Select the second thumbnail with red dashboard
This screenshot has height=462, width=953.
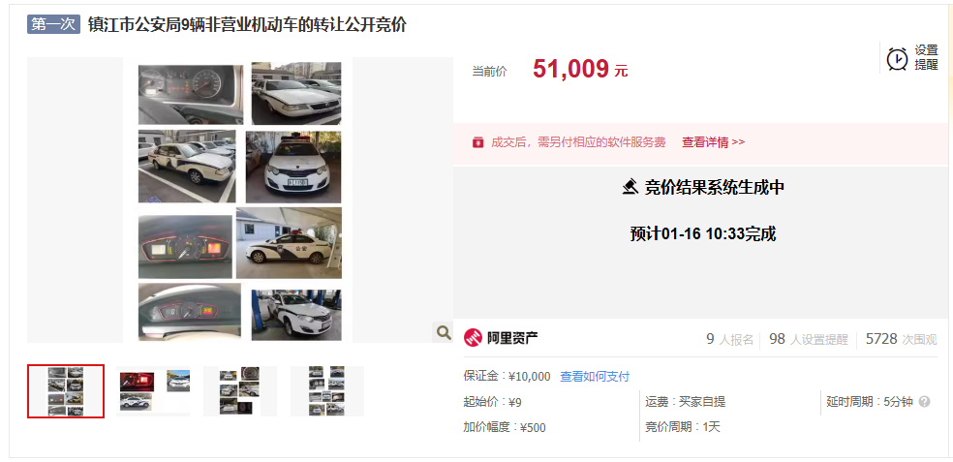click(x=153, y=391)
